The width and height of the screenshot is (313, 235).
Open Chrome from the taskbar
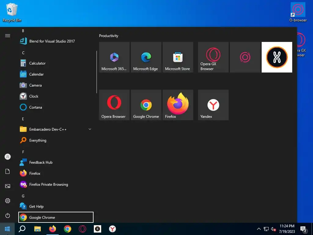coord(68,229)
